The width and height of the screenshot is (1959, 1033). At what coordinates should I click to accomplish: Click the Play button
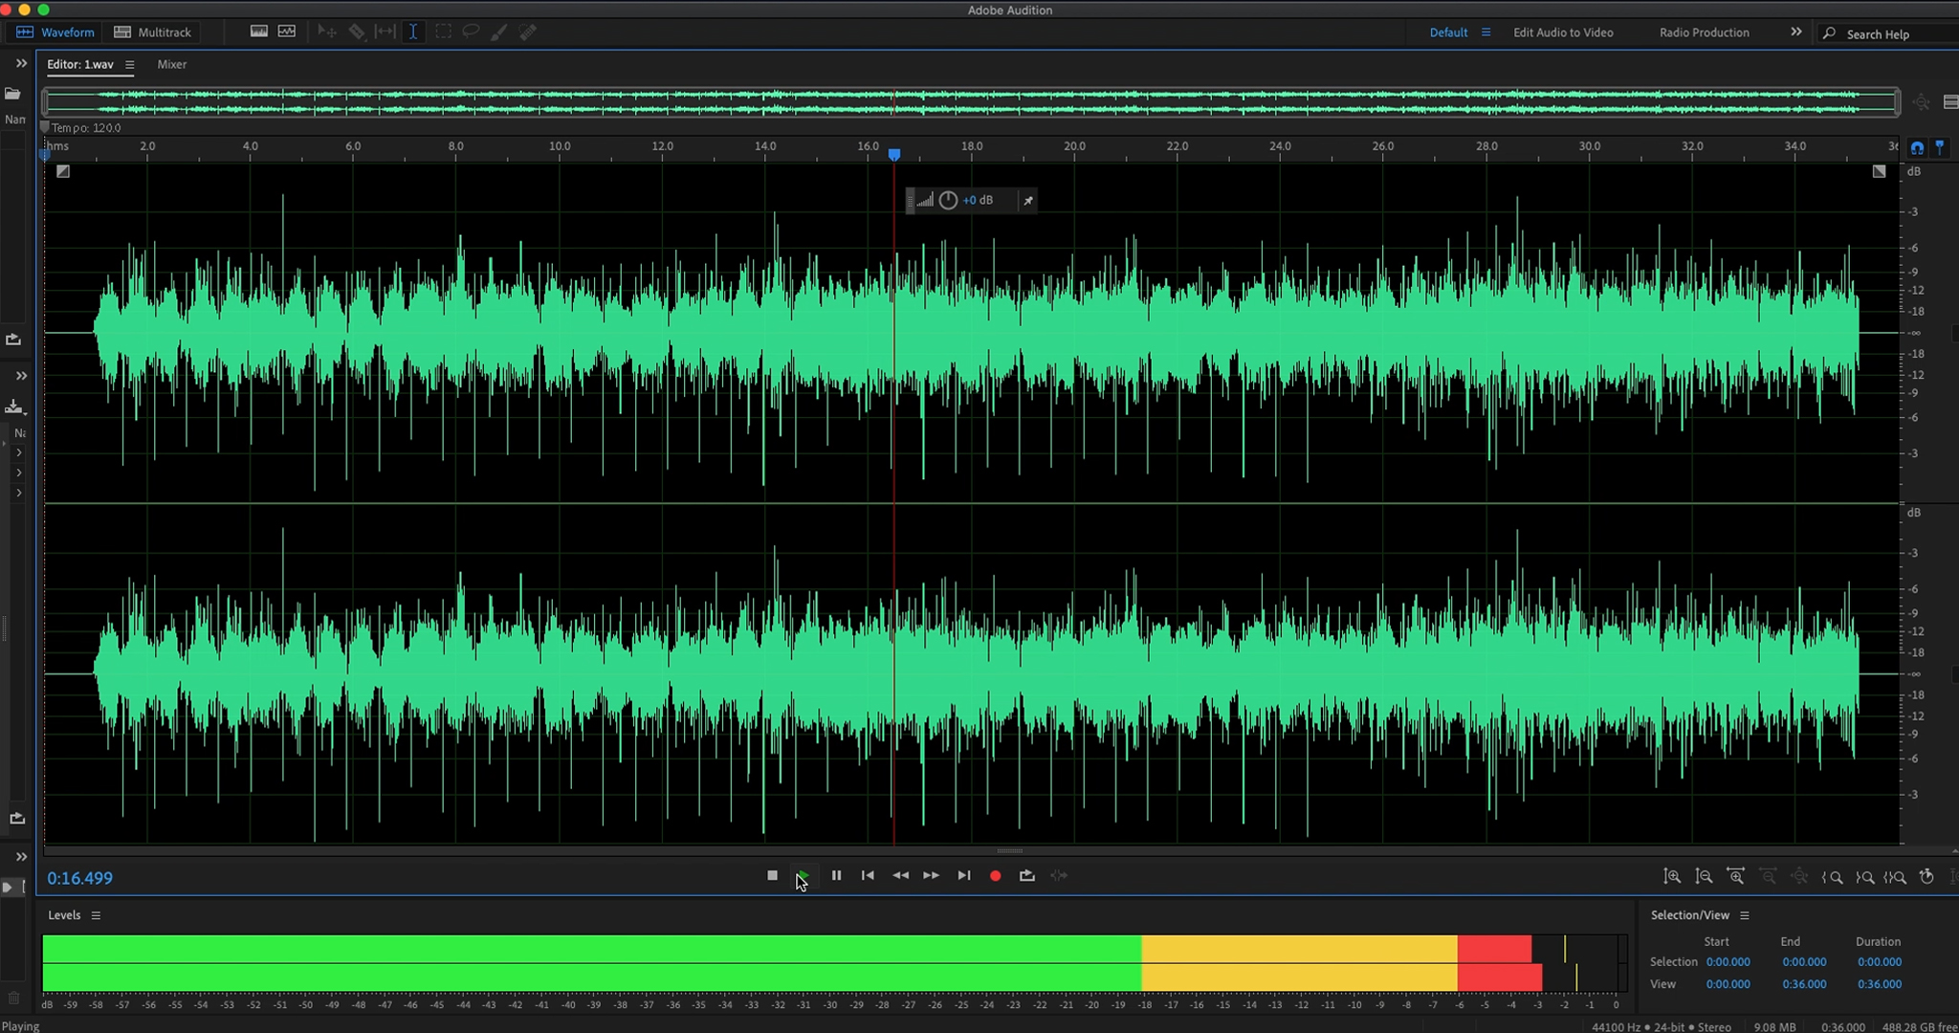coord(803,875)
